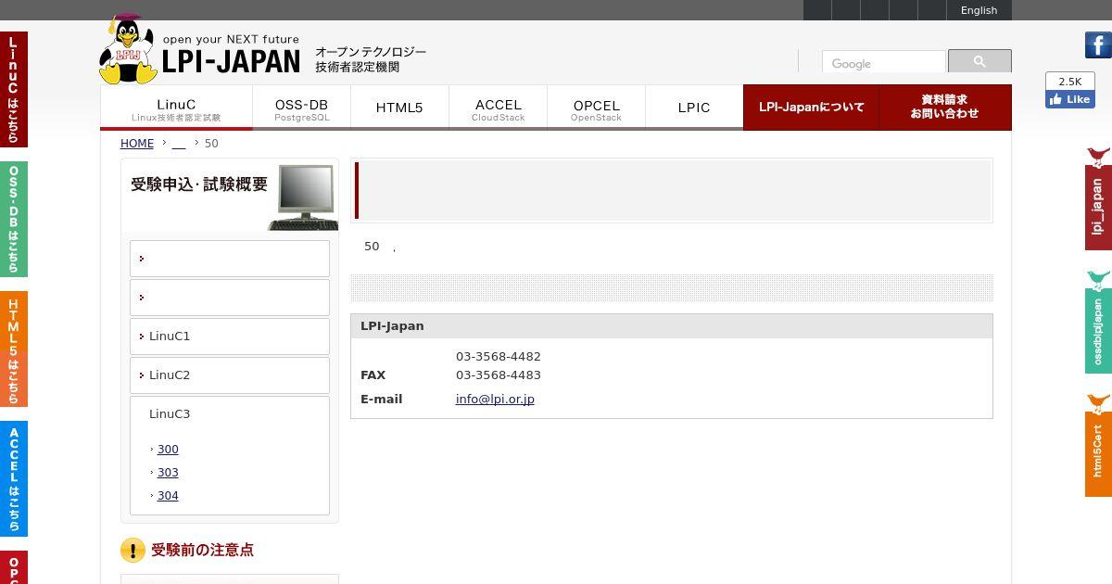Screen dimensions: 1112x584
Task: Open the 303 exam link
Action: (x=168, y=473)
